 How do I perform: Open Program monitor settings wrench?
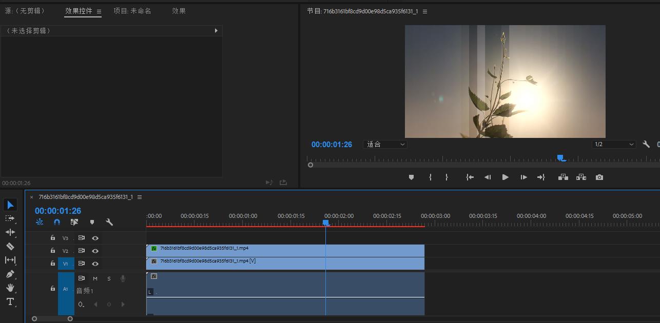[x=646, y=145]
